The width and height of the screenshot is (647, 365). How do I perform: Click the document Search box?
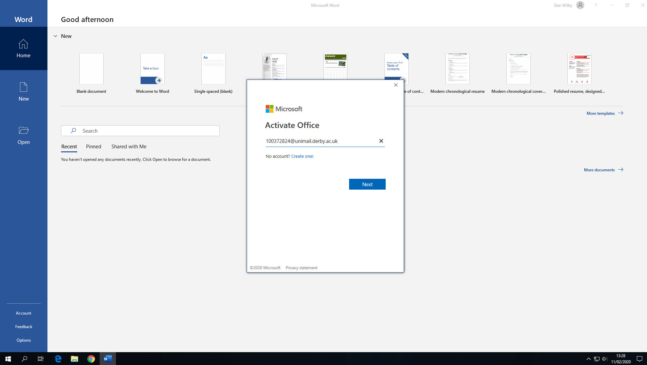pyautogui.click(x=140, y=131)
